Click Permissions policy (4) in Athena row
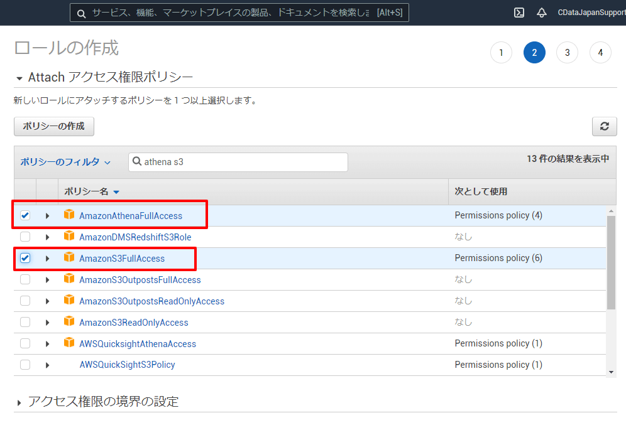Viewport: 626px width, 440px height. point(498,215)
